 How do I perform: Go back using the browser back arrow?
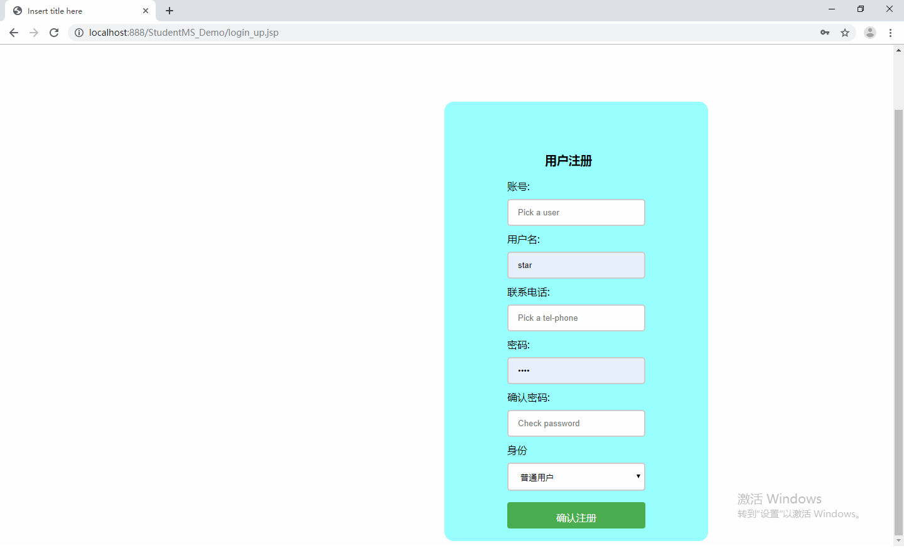[x=14, y=33]
